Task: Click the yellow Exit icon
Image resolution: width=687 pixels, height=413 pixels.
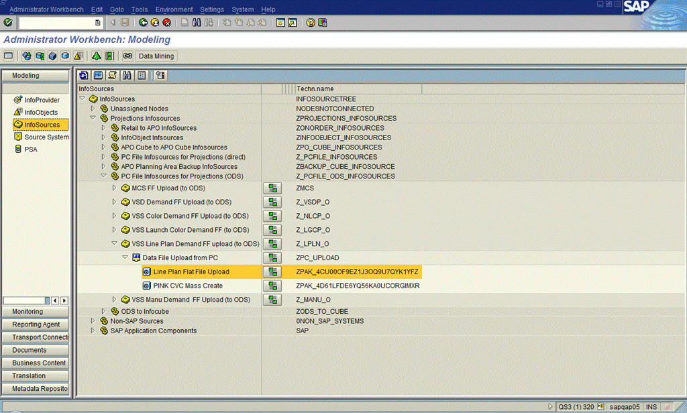Action: pos(155,22)
